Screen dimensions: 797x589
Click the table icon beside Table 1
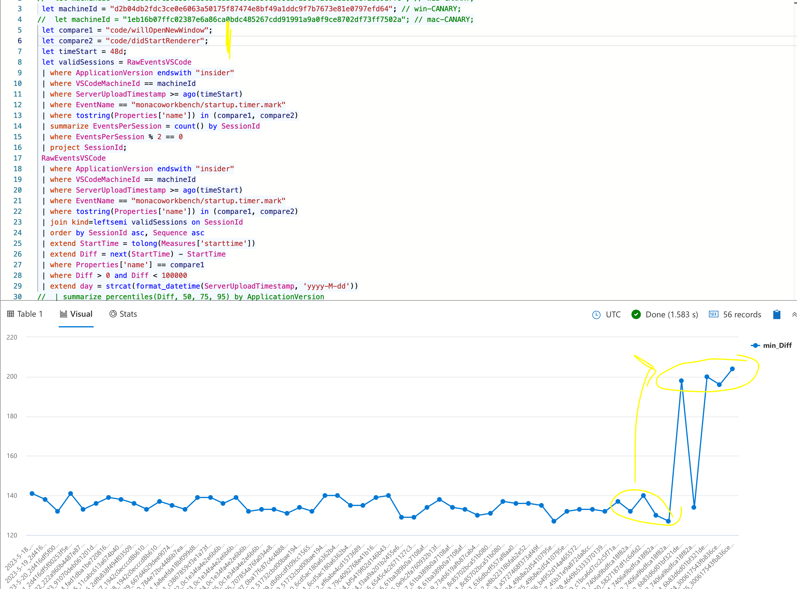pyautogui.click(x=10, y=314)
